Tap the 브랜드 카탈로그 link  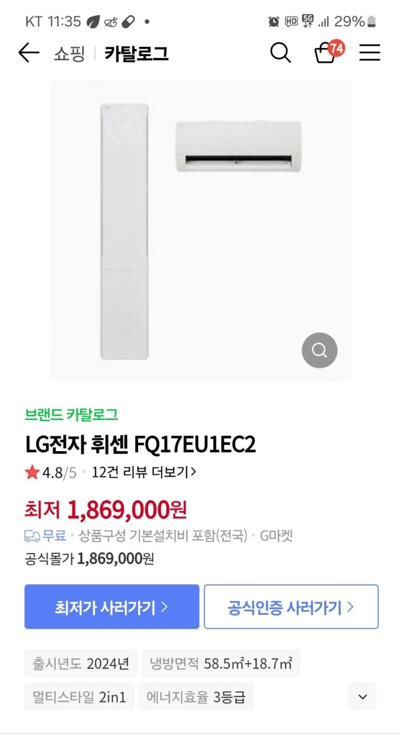pyautogui.click(x=71, y=415)
